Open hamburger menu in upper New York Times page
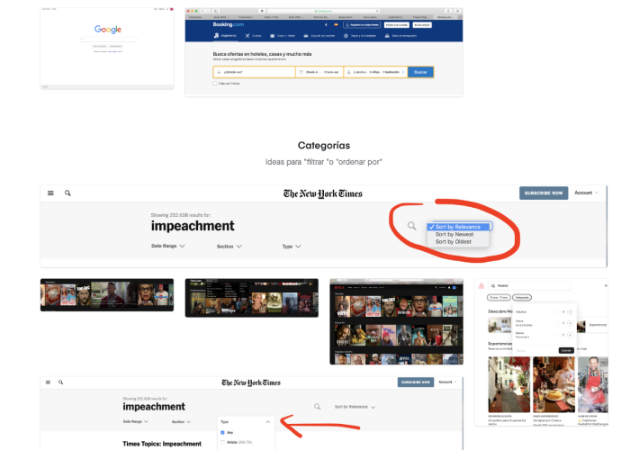Screen dimensions: 630x450 [x=50, y=193]
